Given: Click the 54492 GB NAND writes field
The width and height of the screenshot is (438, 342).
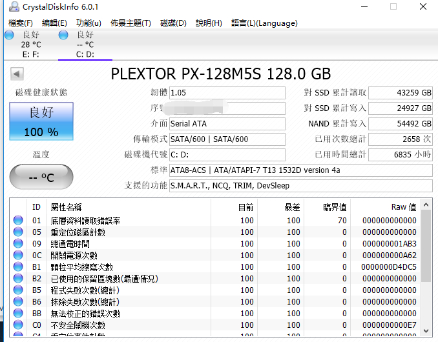Looking at the screenshot, I should coord(401,124).
